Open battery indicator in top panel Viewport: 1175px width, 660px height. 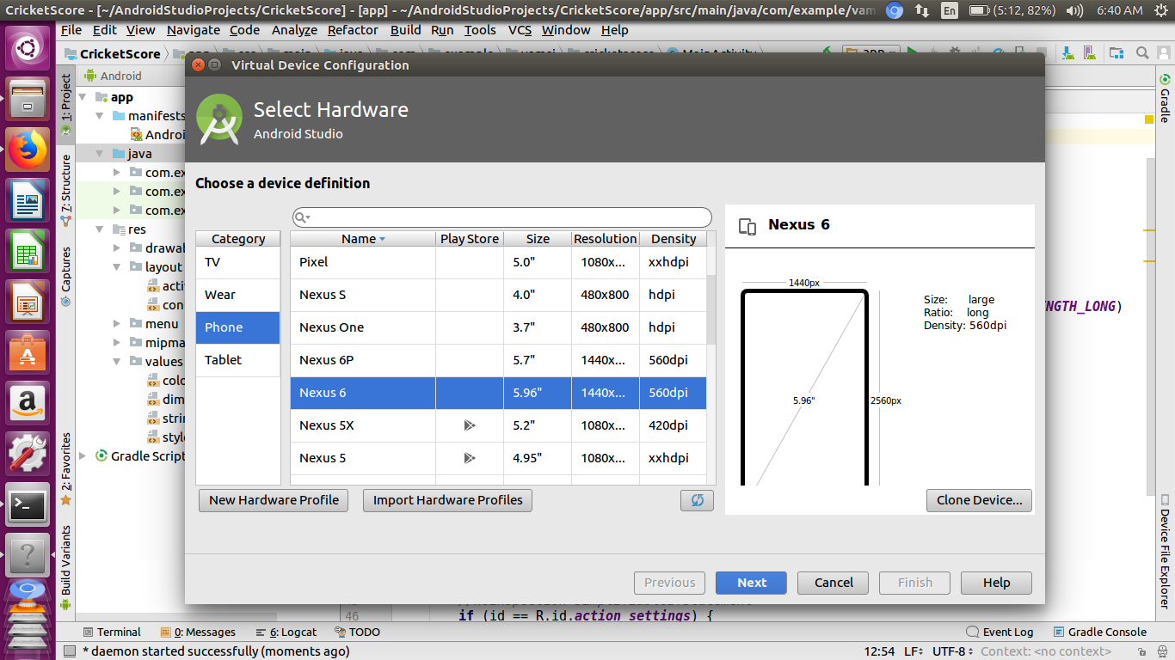[1011, 10]
